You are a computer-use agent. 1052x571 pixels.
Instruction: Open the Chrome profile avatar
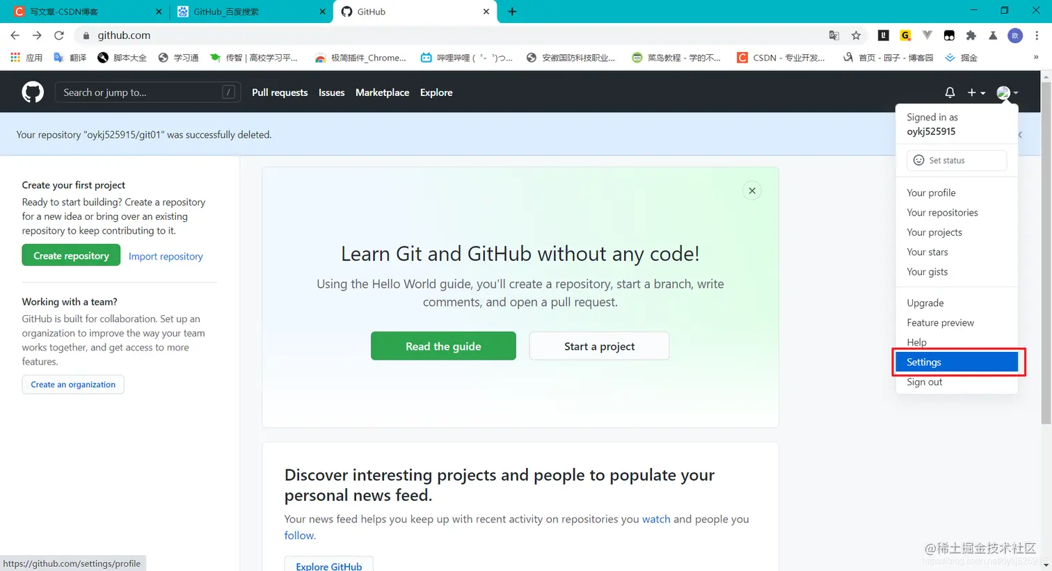tap(1015, 35)
